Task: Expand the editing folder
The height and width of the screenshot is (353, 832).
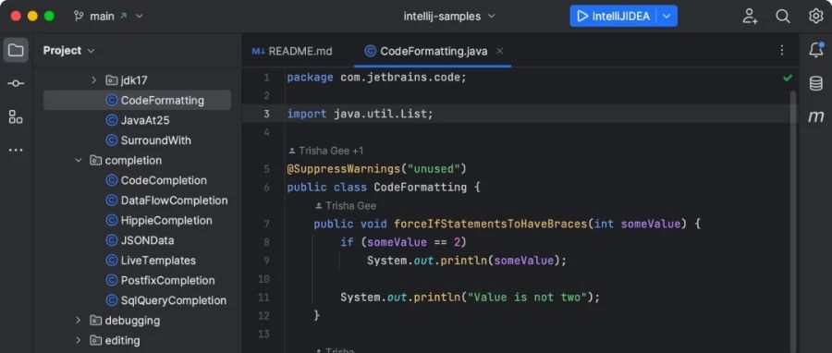Action: click(x=79, y=340)
